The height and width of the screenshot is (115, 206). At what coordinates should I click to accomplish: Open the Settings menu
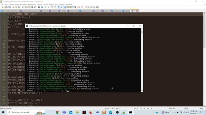pos(40,4)
